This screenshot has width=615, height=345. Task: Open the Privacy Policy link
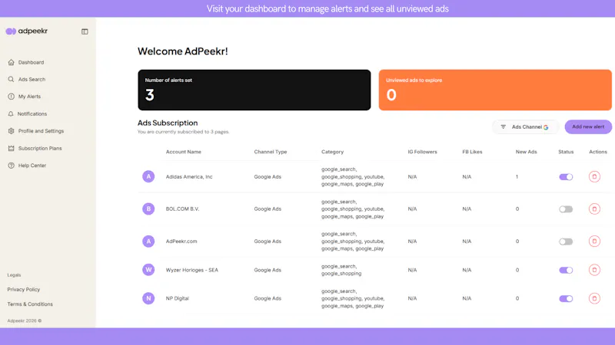[24, 290]
